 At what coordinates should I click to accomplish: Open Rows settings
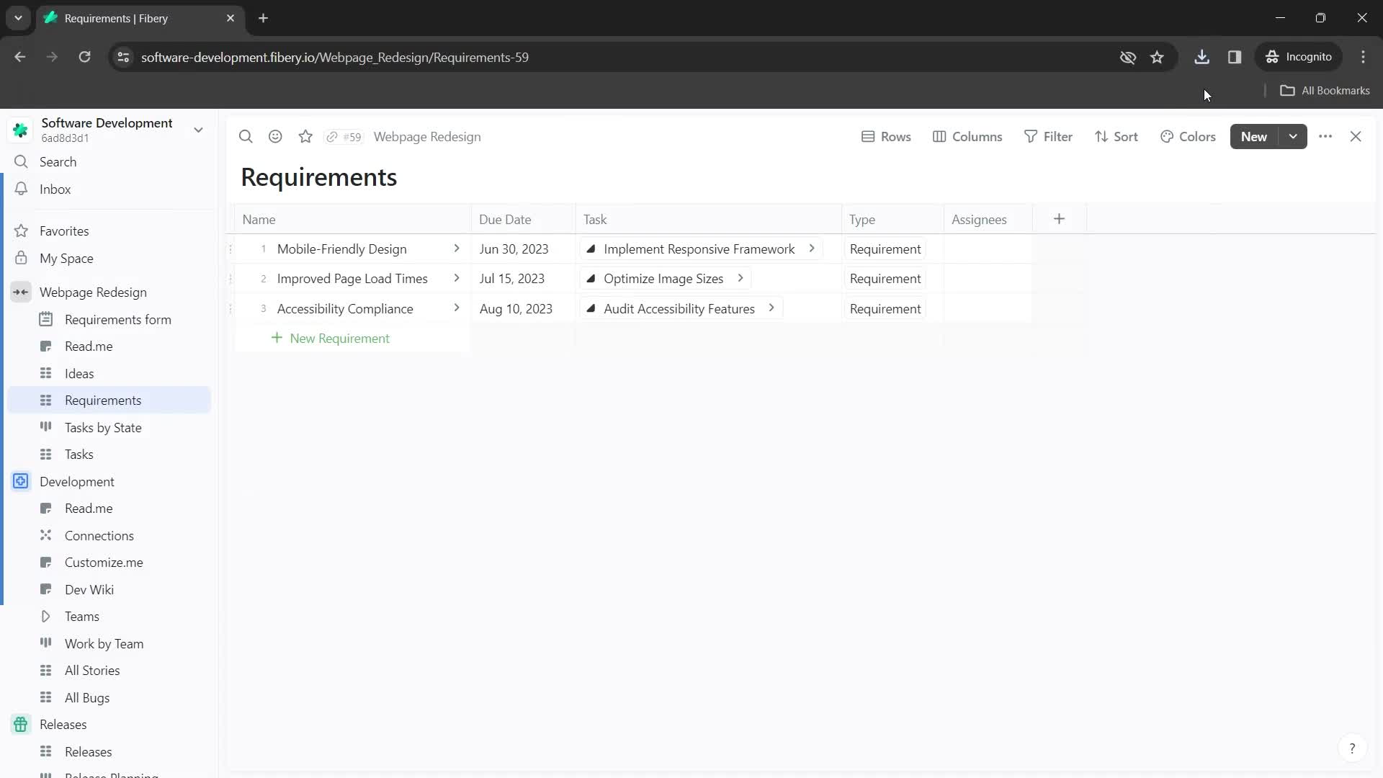point(886,137)
